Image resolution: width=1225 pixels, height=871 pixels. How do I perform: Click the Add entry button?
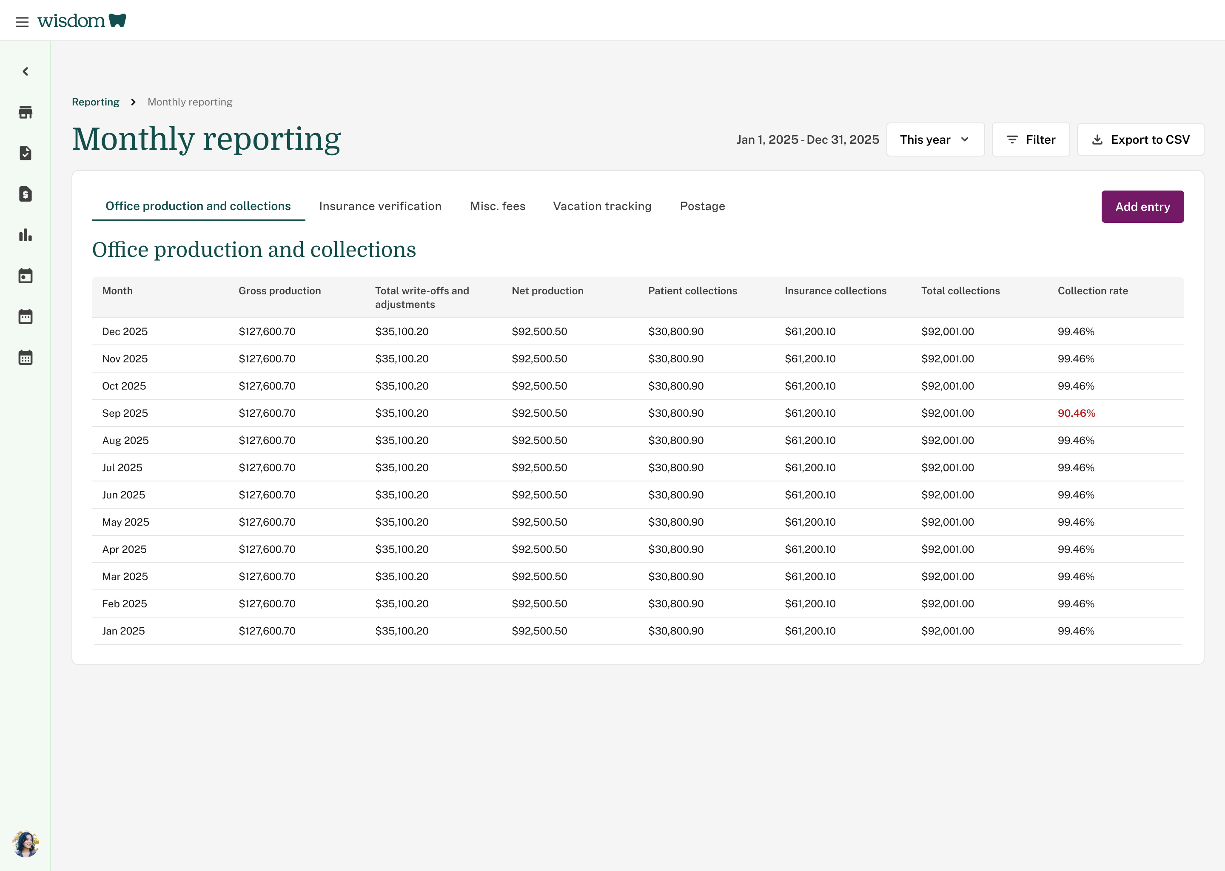click(x=1142, y=207)
